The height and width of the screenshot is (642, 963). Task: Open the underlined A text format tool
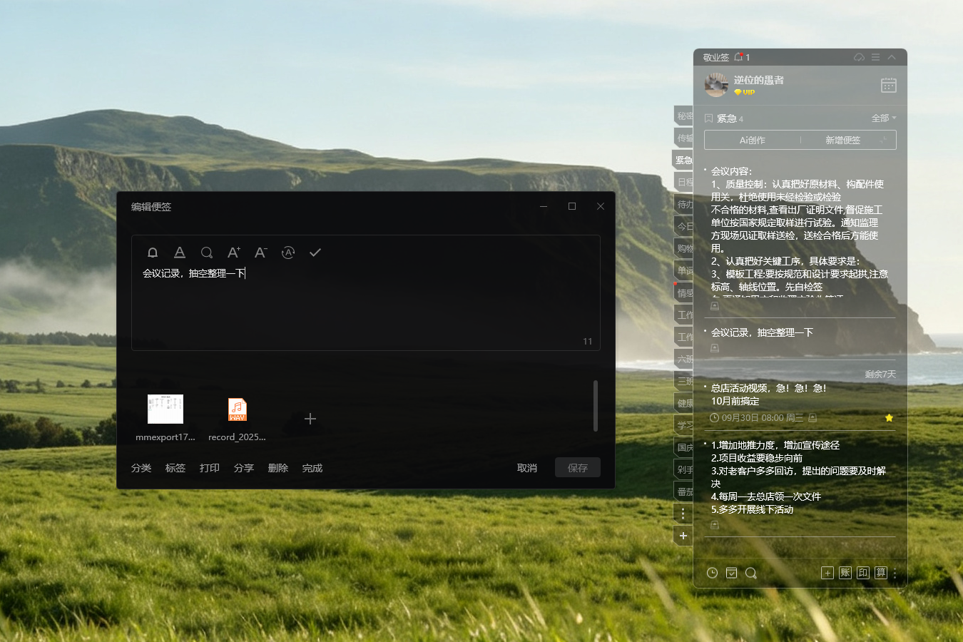180,253
